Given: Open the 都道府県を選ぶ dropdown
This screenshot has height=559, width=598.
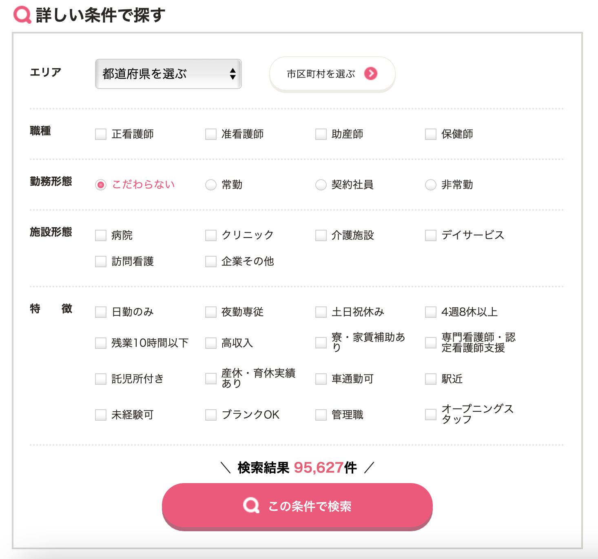Looking at the screenshot, I should coord(168,74).
